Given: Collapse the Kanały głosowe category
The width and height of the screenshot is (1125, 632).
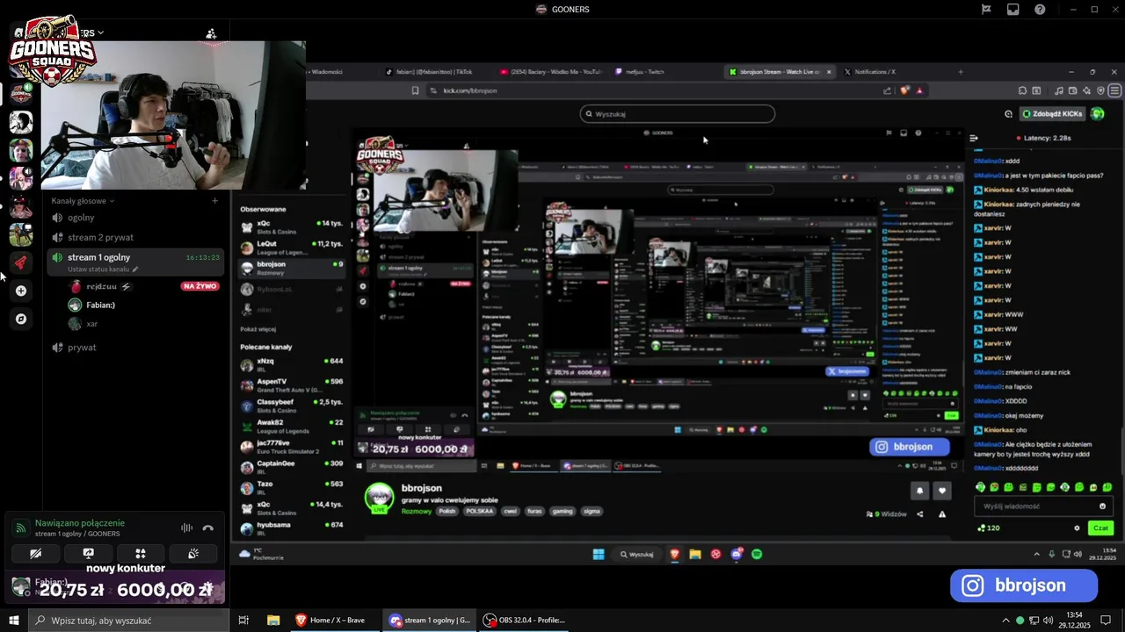Looking at the screenshot, I should (83, 201).
